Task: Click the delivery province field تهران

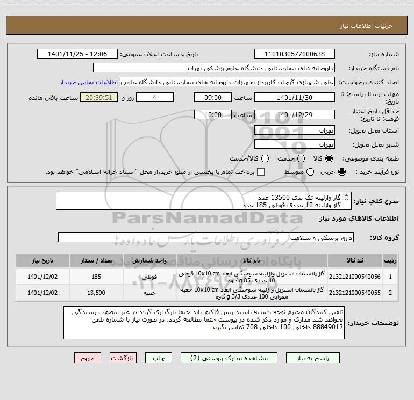Action: [x=295, y=130]
